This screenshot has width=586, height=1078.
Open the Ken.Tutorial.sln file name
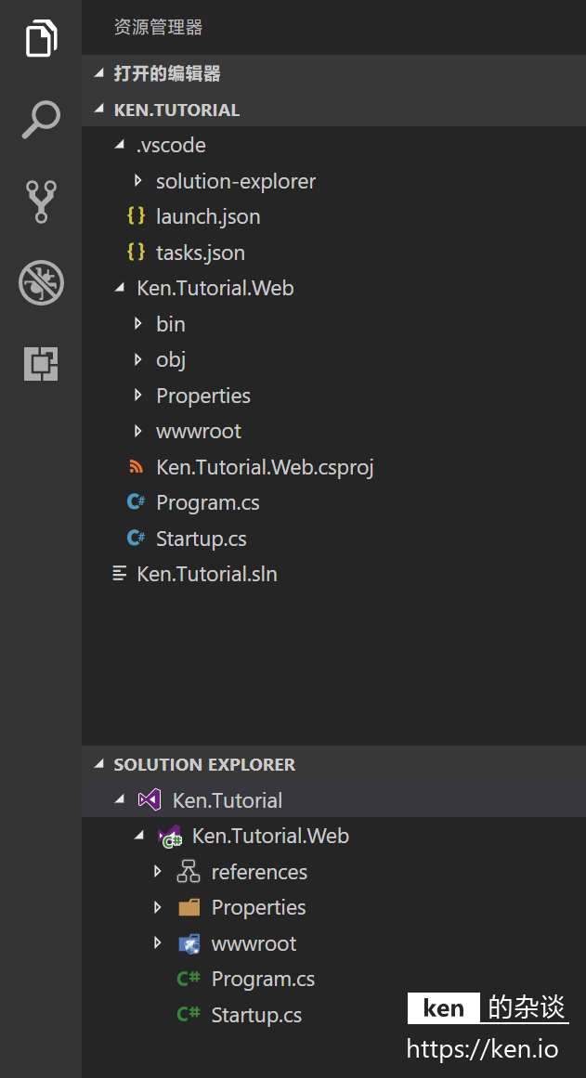207,574
